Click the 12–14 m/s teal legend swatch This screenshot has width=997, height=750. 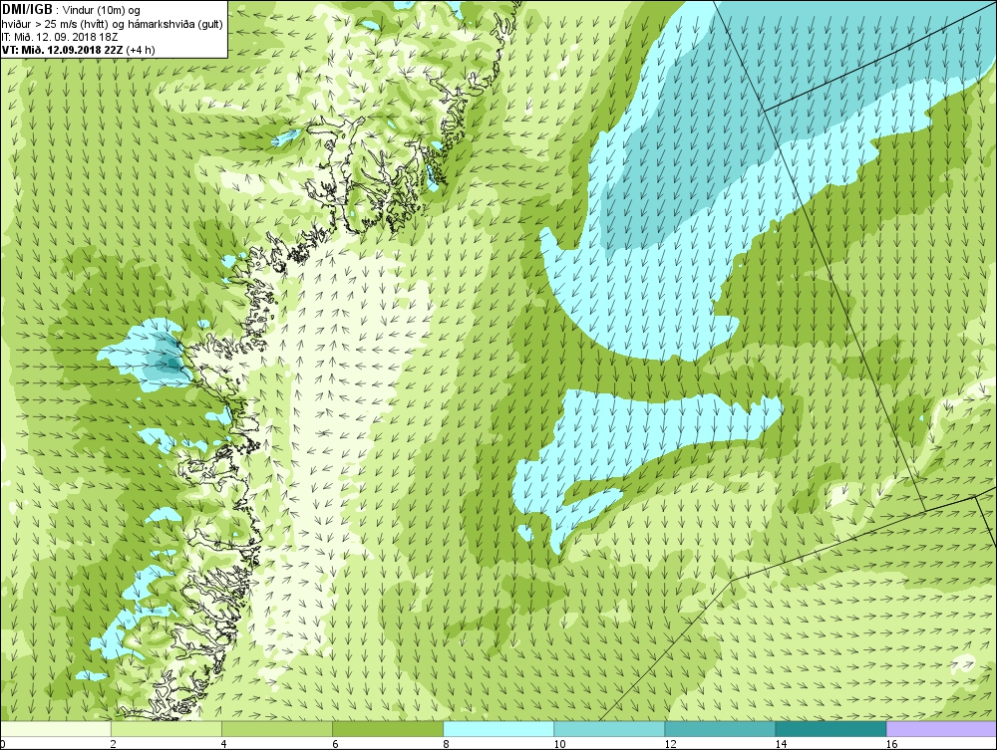(x=720, y=728)
